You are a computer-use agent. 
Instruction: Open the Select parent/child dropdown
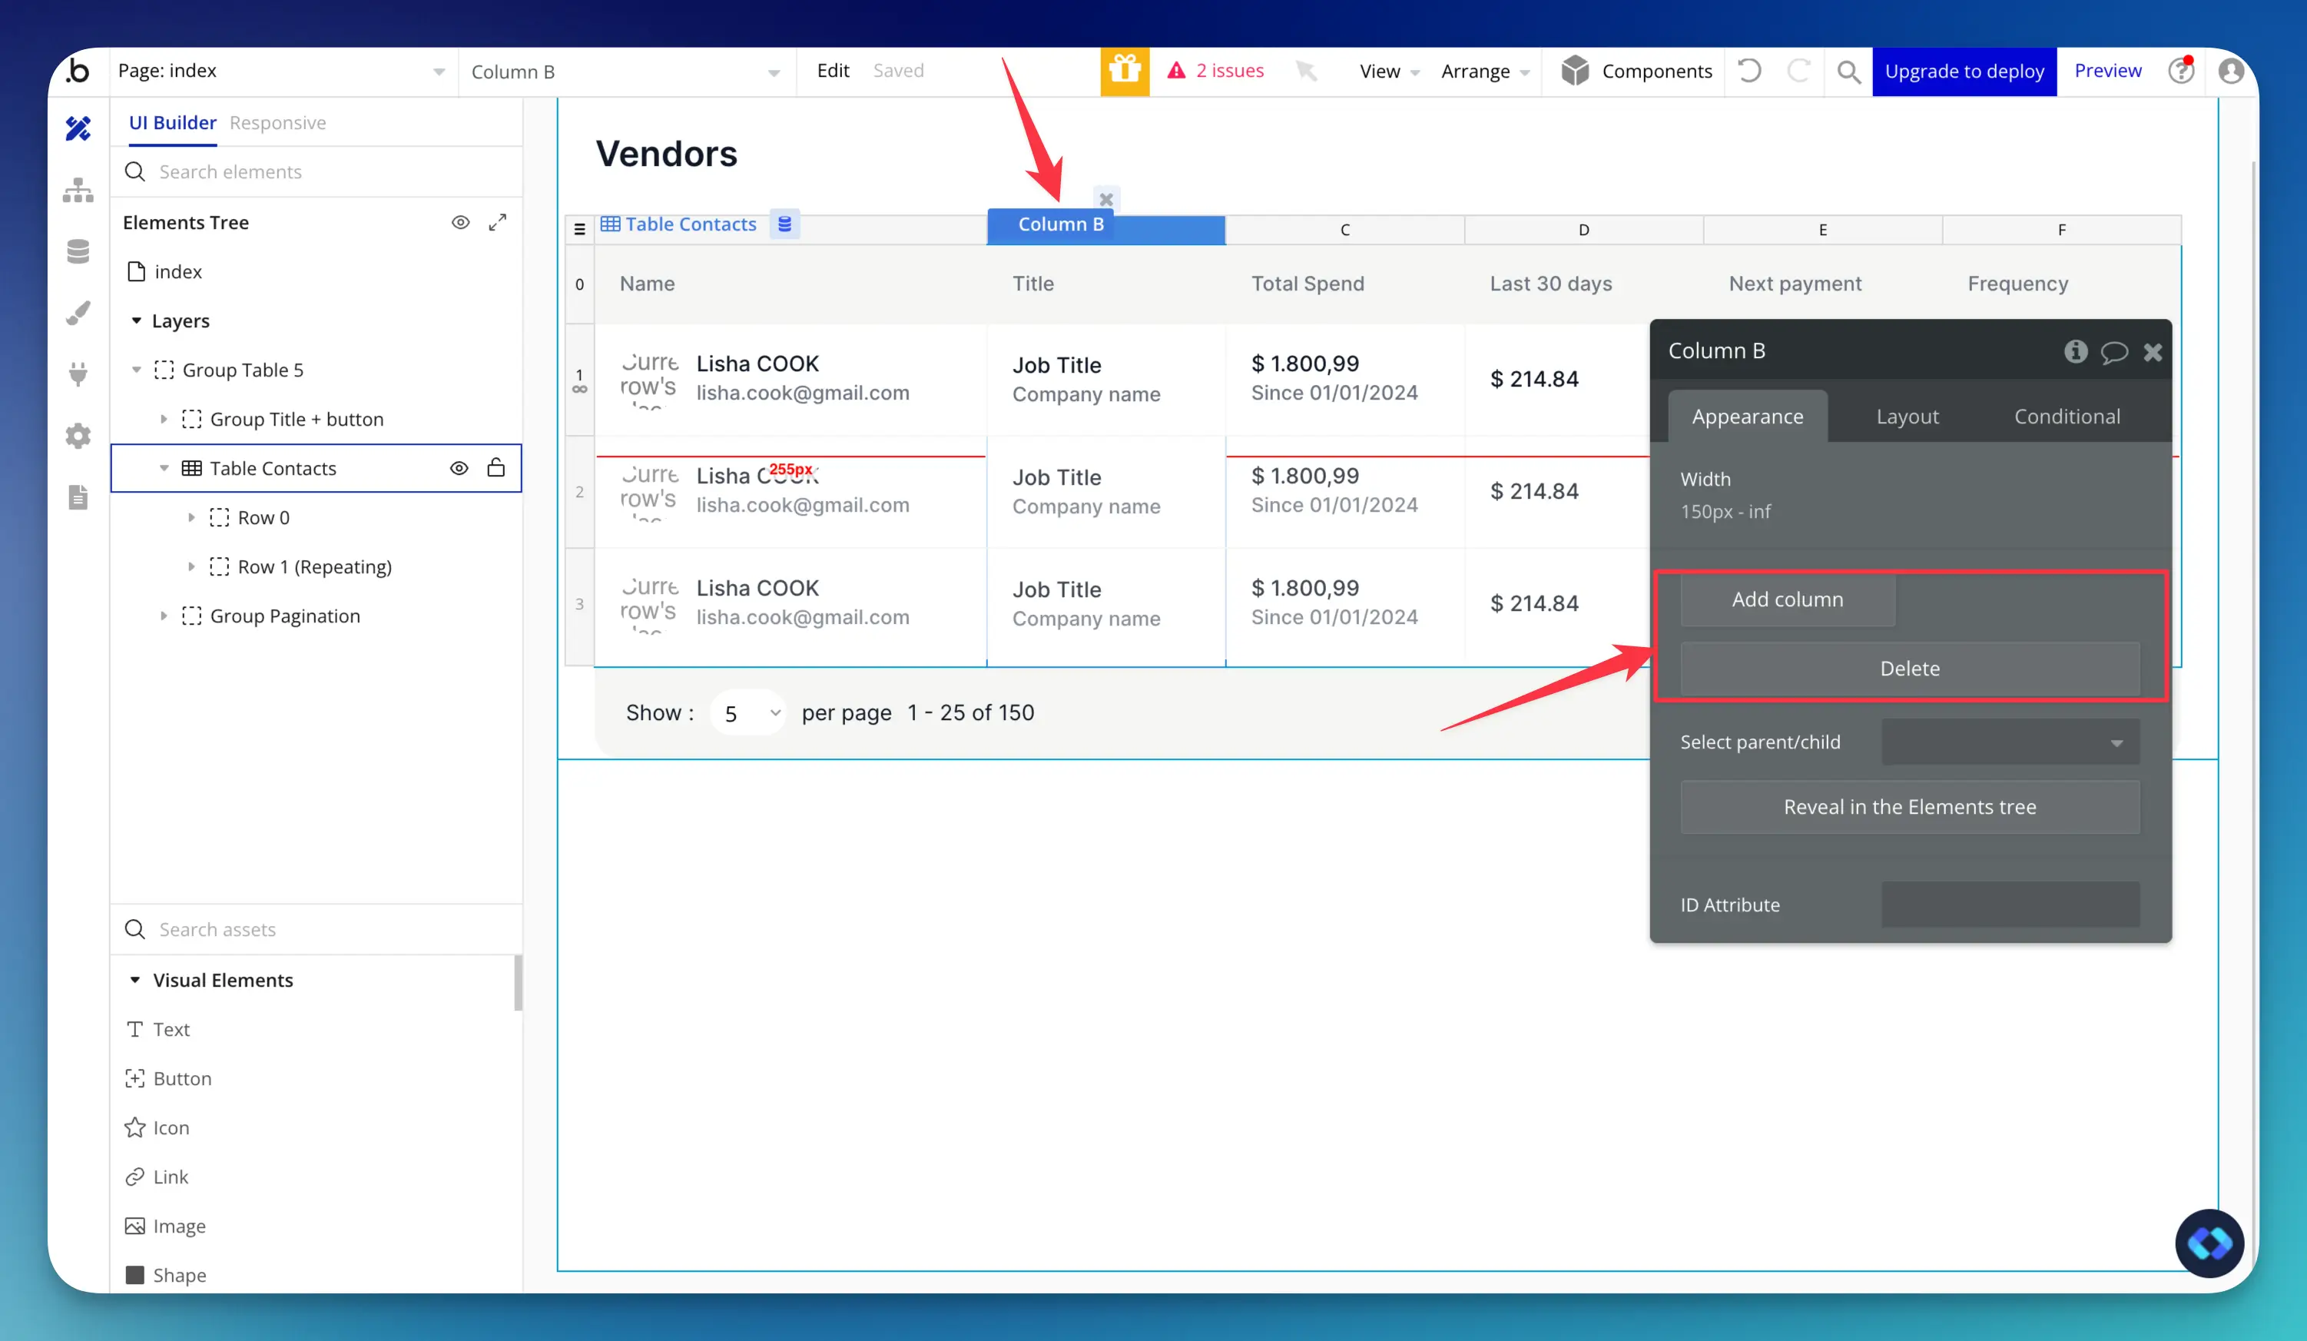[x=2010, y=742]
